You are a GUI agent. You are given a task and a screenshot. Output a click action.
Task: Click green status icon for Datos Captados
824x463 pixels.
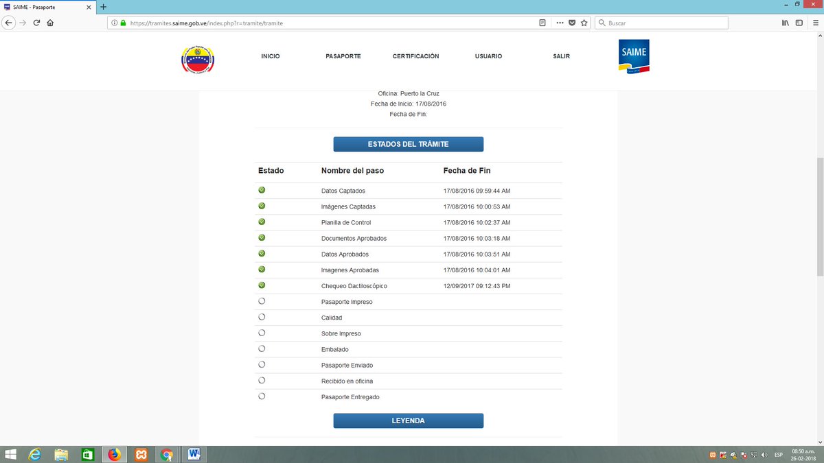[x=262, y=190]
